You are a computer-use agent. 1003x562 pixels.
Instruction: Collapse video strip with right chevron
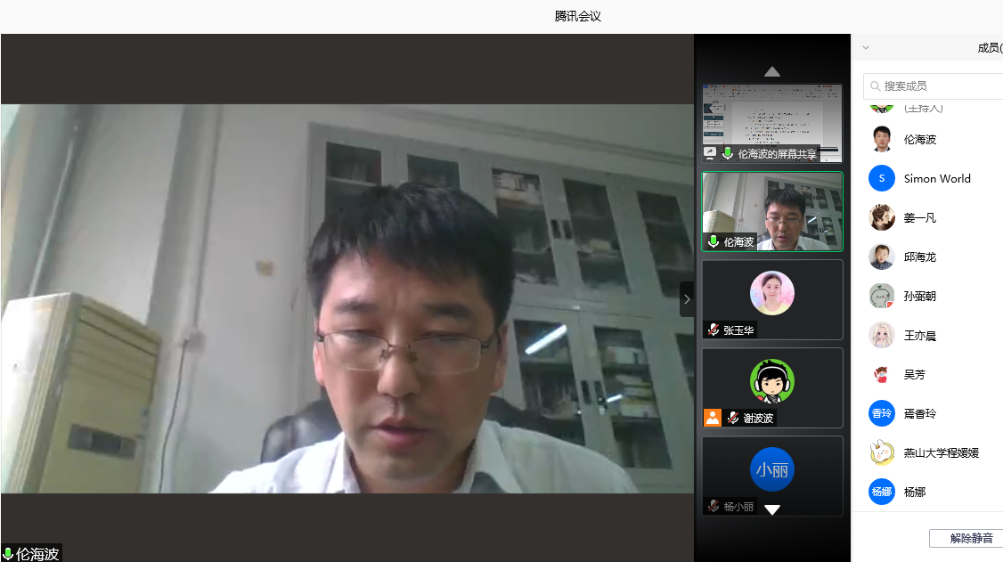point(687,299)
